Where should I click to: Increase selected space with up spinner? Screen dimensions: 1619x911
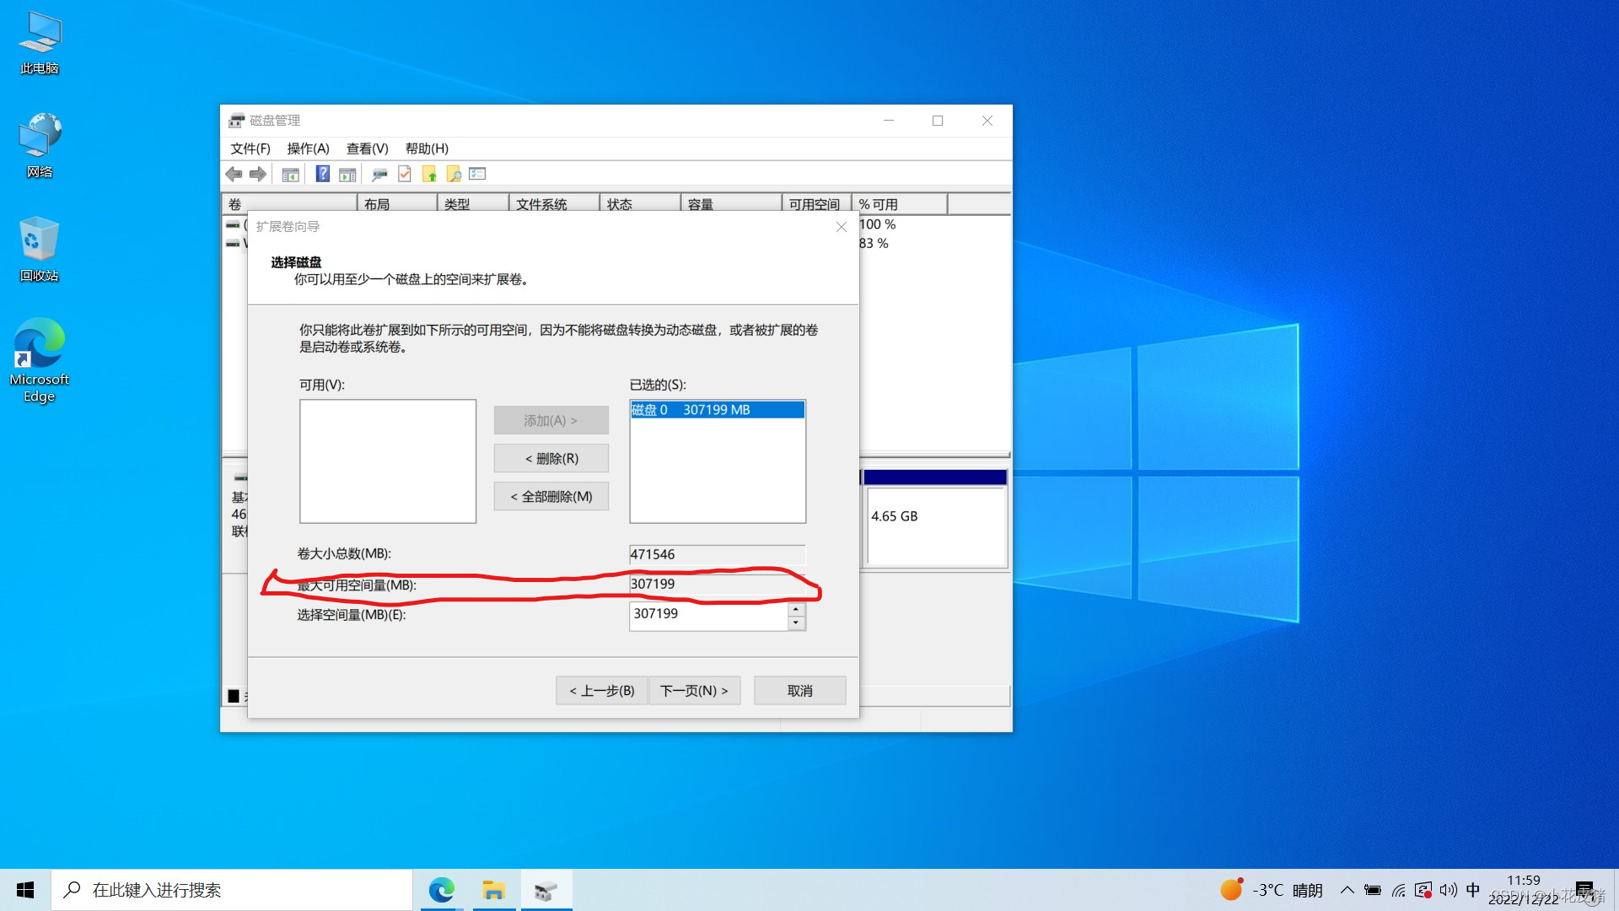pos(796,609)
